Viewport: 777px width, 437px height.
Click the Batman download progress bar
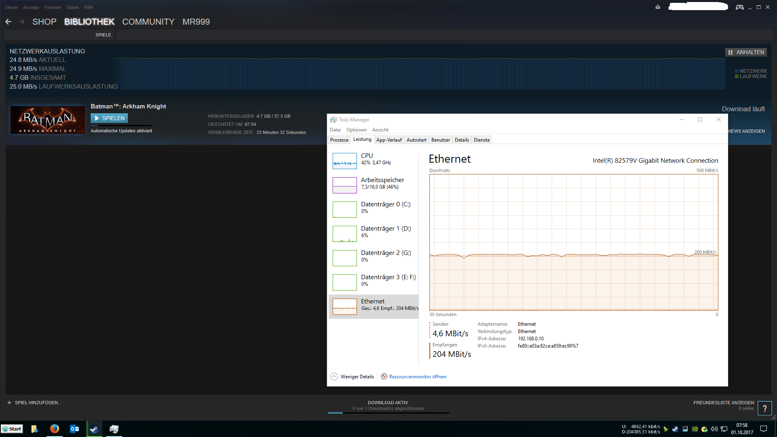(121, 125)
